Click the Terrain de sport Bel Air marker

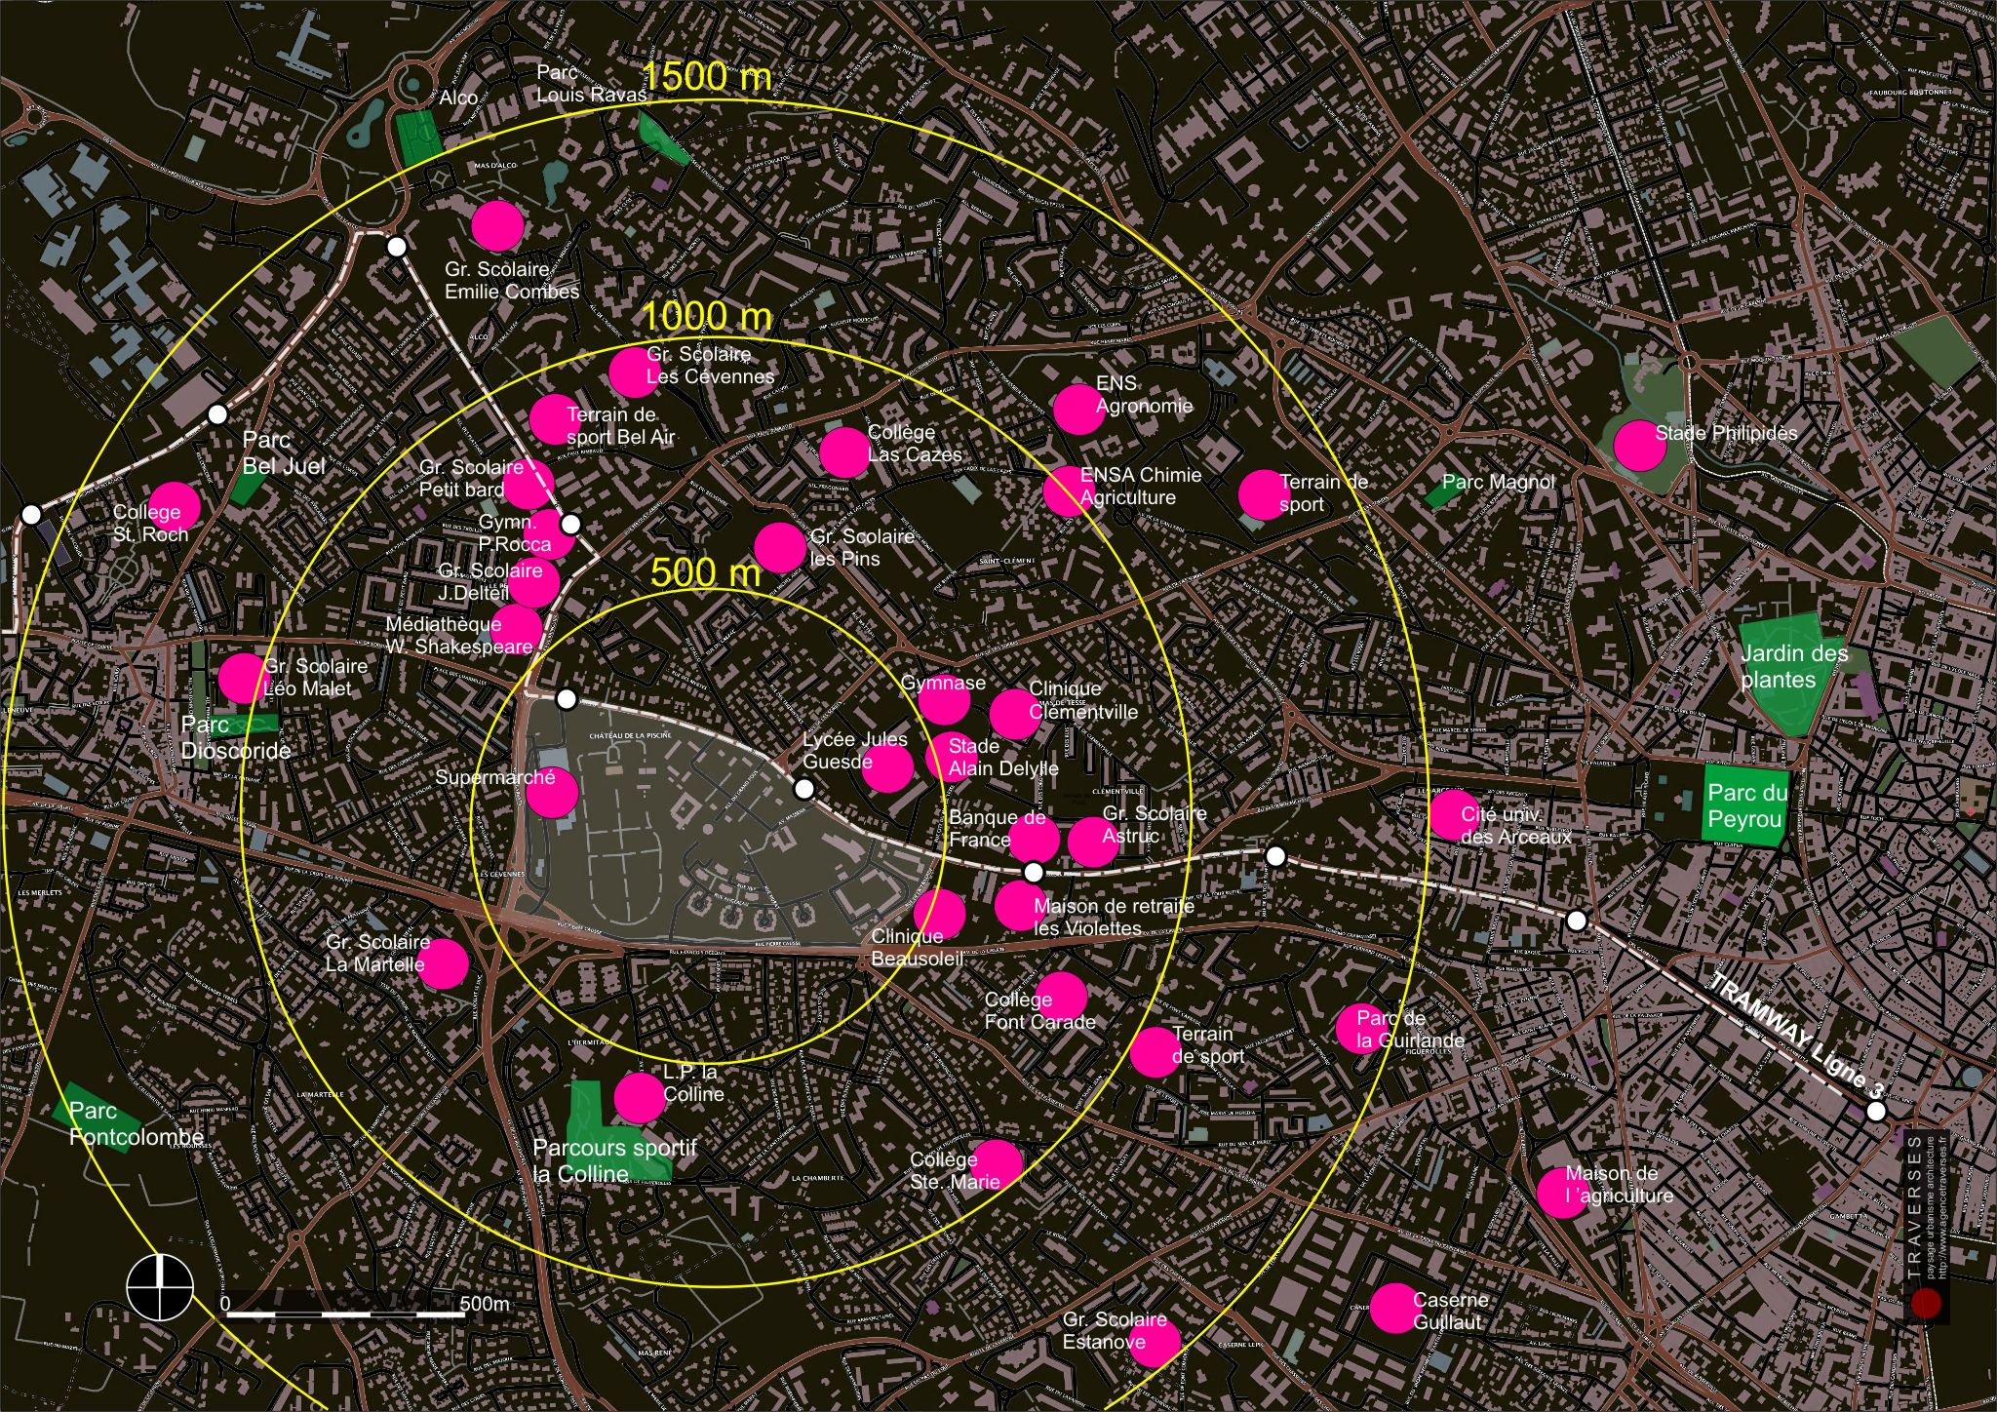[556, 420]
